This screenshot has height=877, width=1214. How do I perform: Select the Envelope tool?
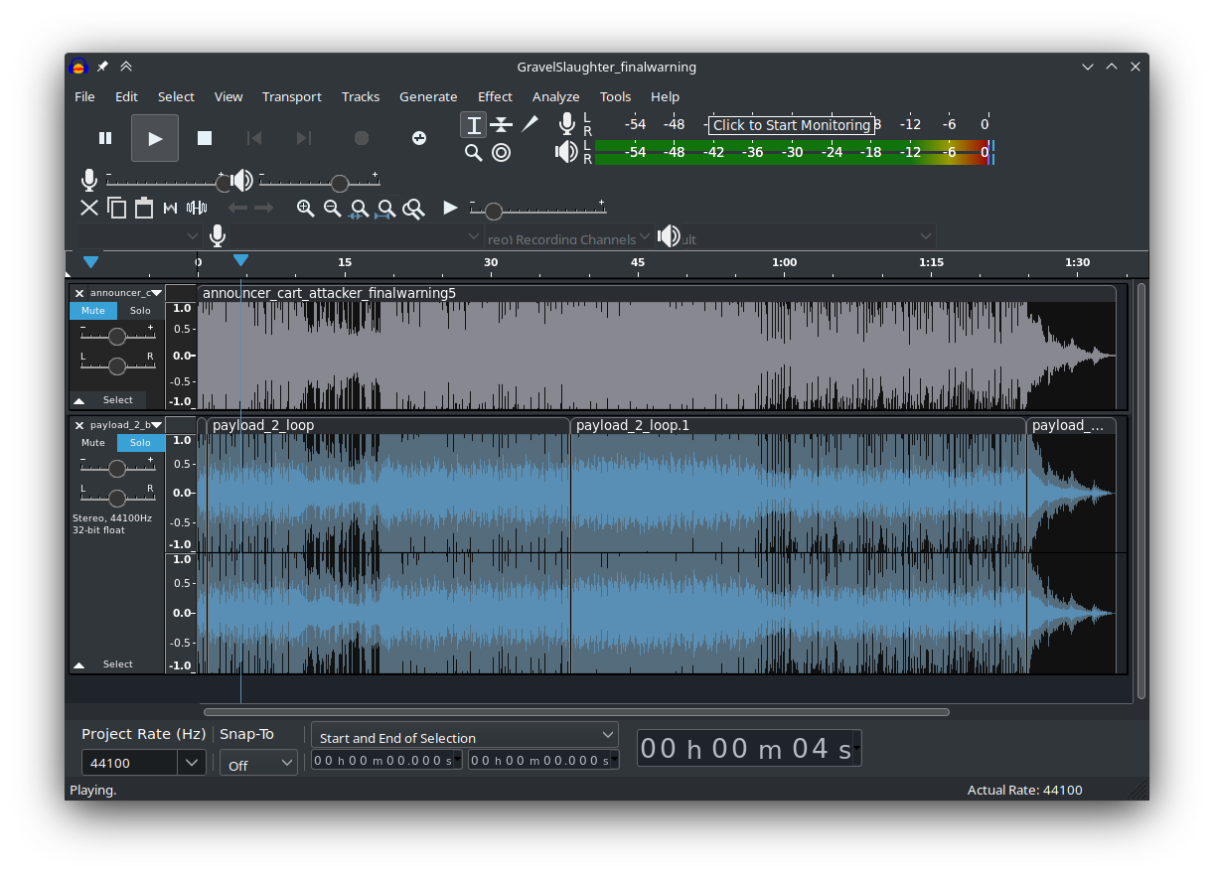(x=501, y=124)
